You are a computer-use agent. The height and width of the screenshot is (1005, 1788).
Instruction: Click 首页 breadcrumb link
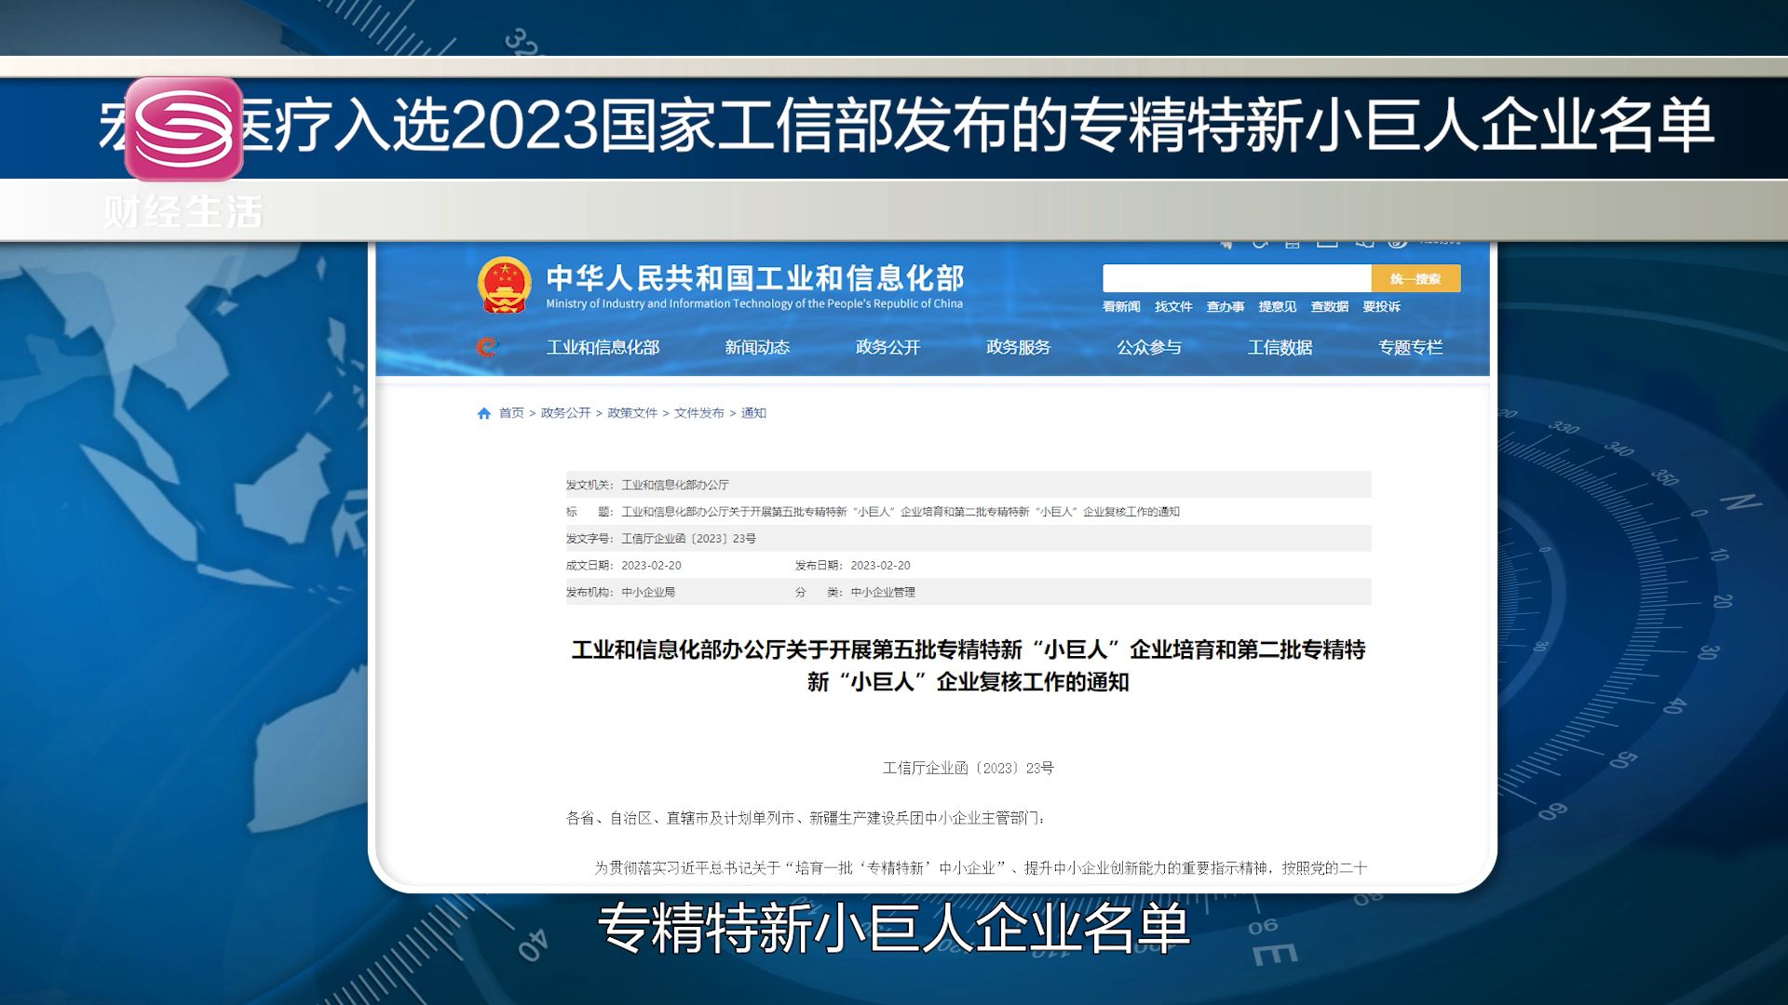(511, 413)
